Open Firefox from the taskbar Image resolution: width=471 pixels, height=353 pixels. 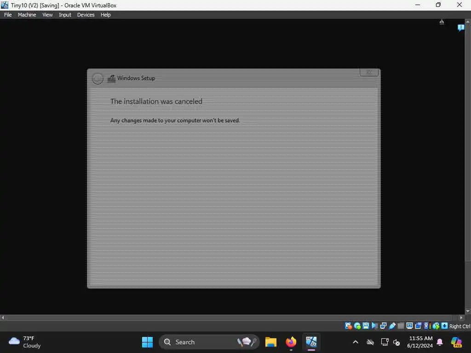(x=291, y=342)
